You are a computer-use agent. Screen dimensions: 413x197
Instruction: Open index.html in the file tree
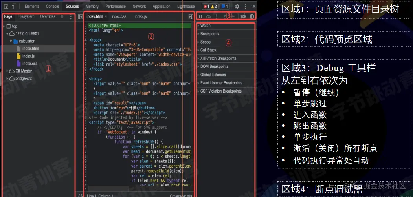click(30, 49)
